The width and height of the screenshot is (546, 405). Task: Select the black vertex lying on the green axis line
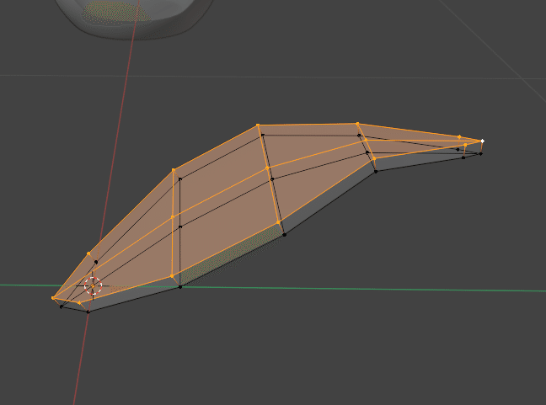(180, 287)
